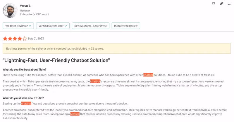Click highlighted chatbot in 'chatbot's response time'
This screenshot has width=234, height=122.
[x=95, y=81]
